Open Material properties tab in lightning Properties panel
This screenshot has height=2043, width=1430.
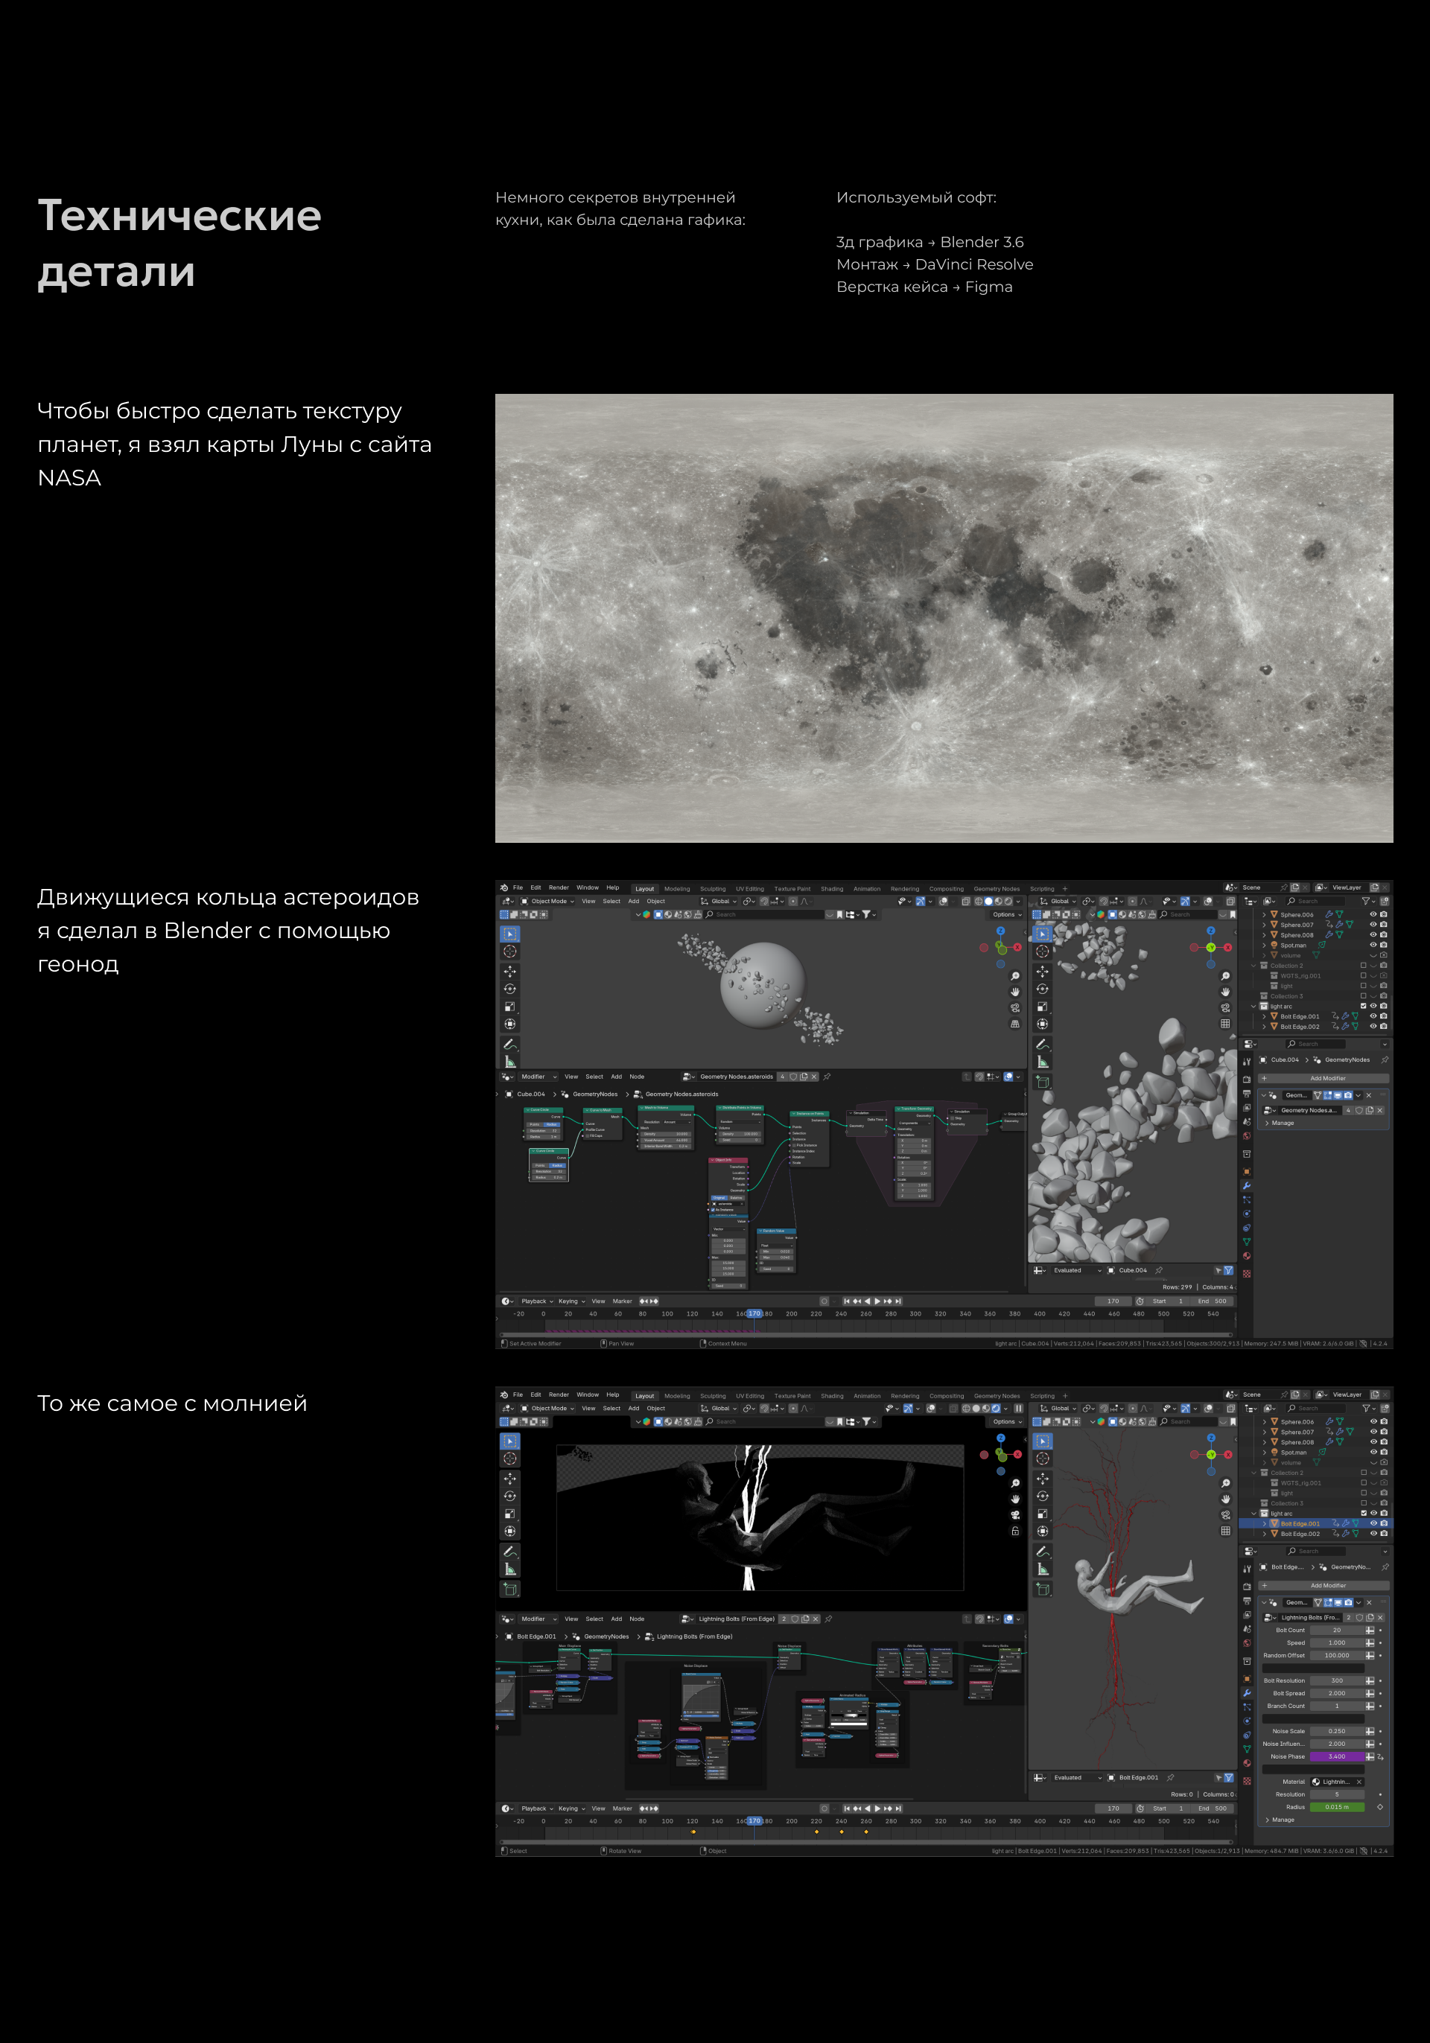[1247, 1763]
